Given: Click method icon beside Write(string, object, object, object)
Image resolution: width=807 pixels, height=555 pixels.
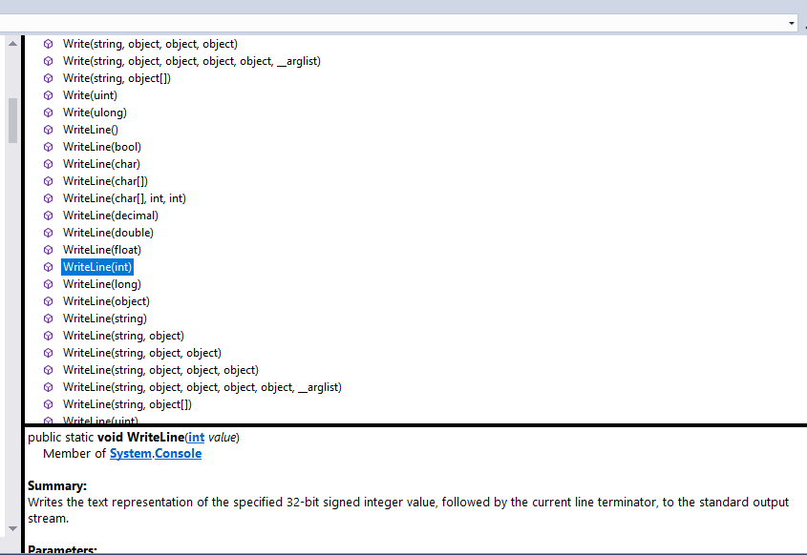Looking at the screenshot, I should 49,44.
